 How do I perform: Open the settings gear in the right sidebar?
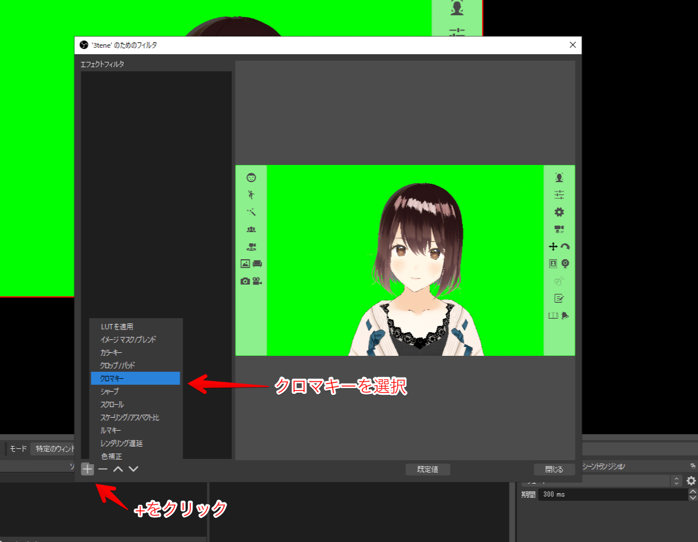[559, 211]
